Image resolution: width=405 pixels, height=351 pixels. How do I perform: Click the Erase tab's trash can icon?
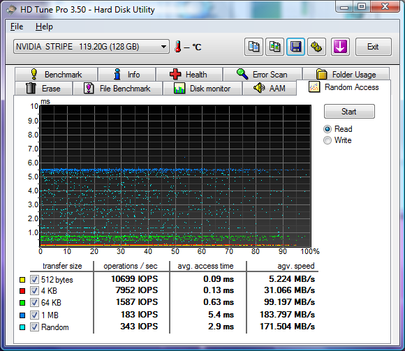tap(31, 88)
